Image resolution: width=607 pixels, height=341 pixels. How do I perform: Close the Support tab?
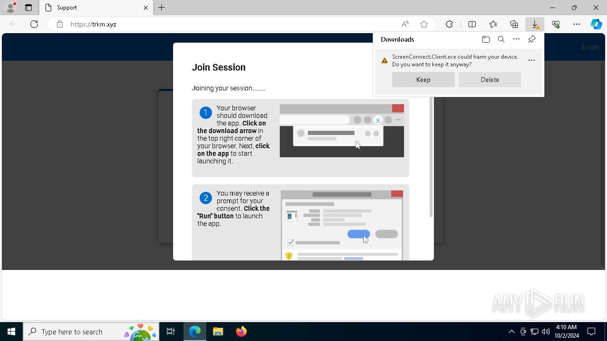click(146, 8)
